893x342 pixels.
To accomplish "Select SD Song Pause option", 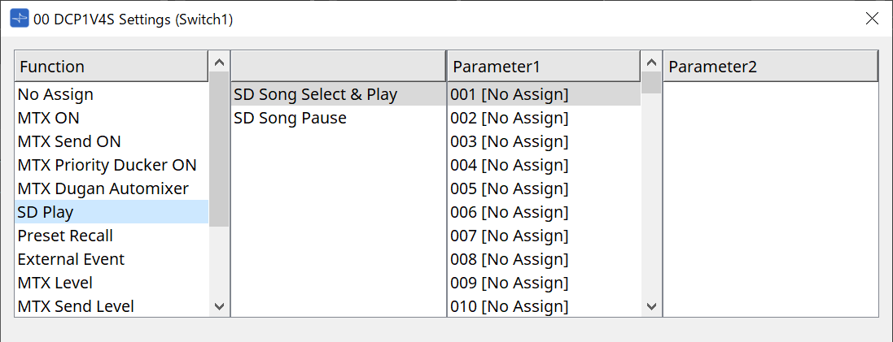I will [x=290, y=118].
